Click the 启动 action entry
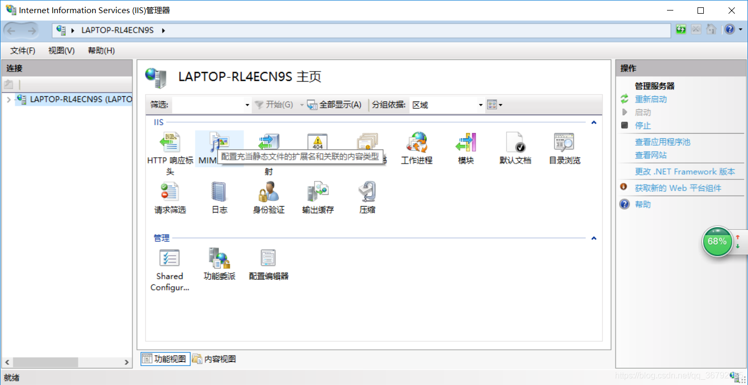Screen dimensions: 748x385 [x=643, y=112]
